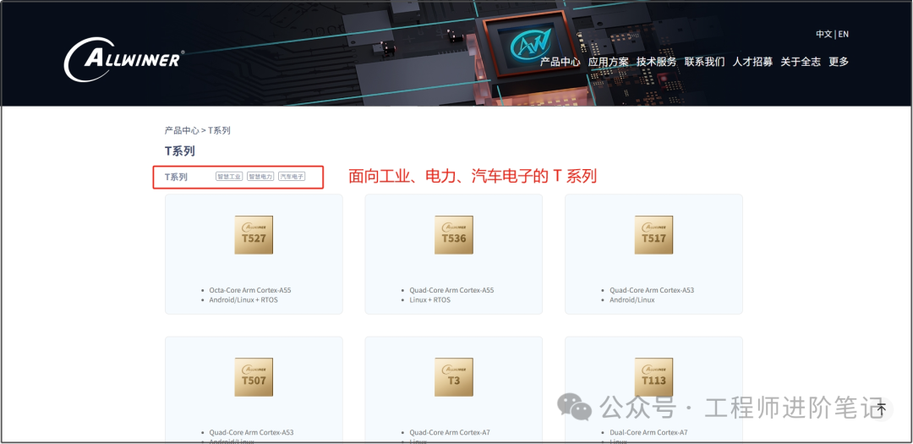
Task: Select the T517 chip image
Action: (x=653, y=234)
